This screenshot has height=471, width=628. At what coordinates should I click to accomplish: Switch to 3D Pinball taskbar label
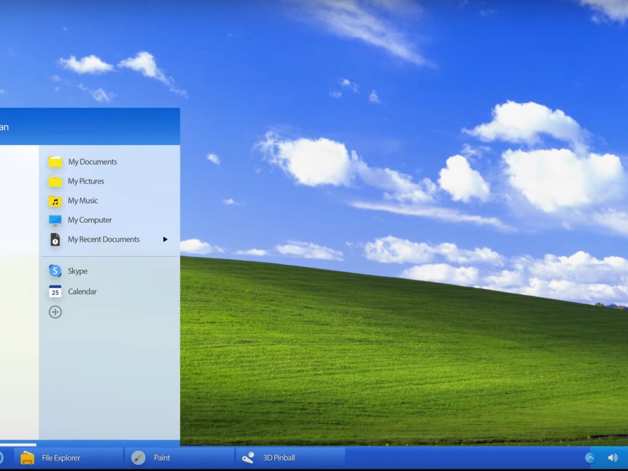tap(279, 458)
